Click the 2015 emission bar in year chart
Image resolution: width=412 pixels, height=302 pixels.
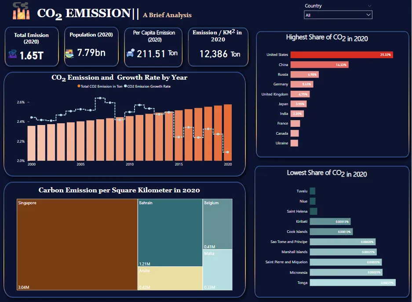179,136
